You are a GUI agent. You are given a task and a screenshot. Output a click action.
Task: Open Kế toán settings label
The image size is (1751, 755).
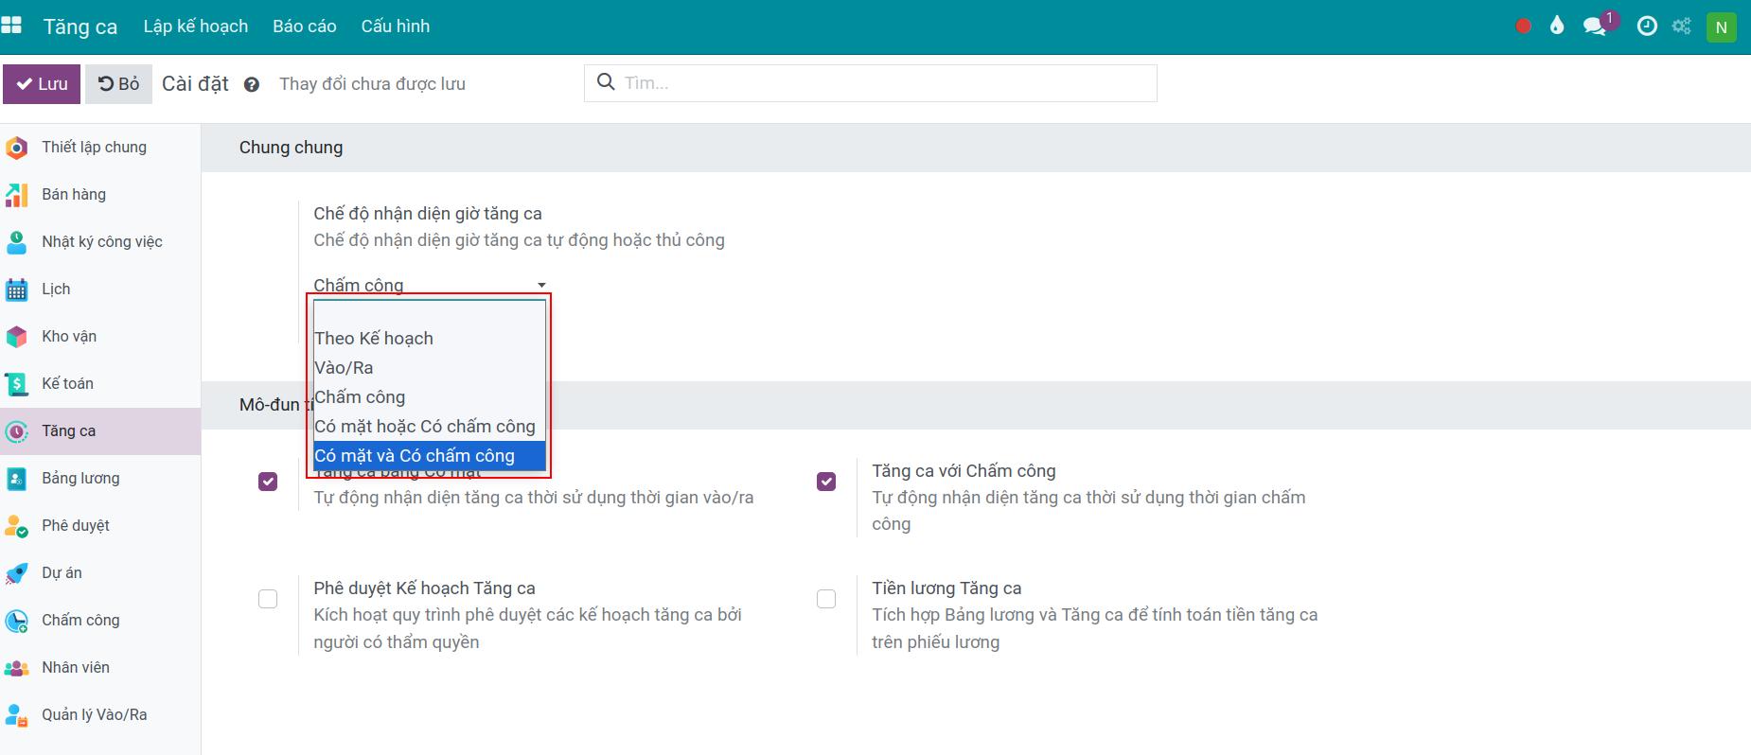(x=67, y=384)
